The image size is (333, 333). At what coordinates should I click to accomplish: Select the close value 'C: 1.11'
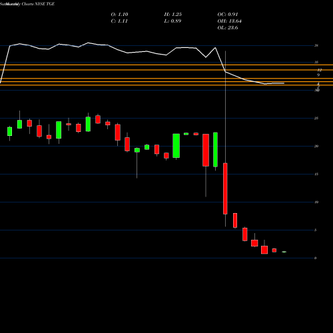[119, 21]
